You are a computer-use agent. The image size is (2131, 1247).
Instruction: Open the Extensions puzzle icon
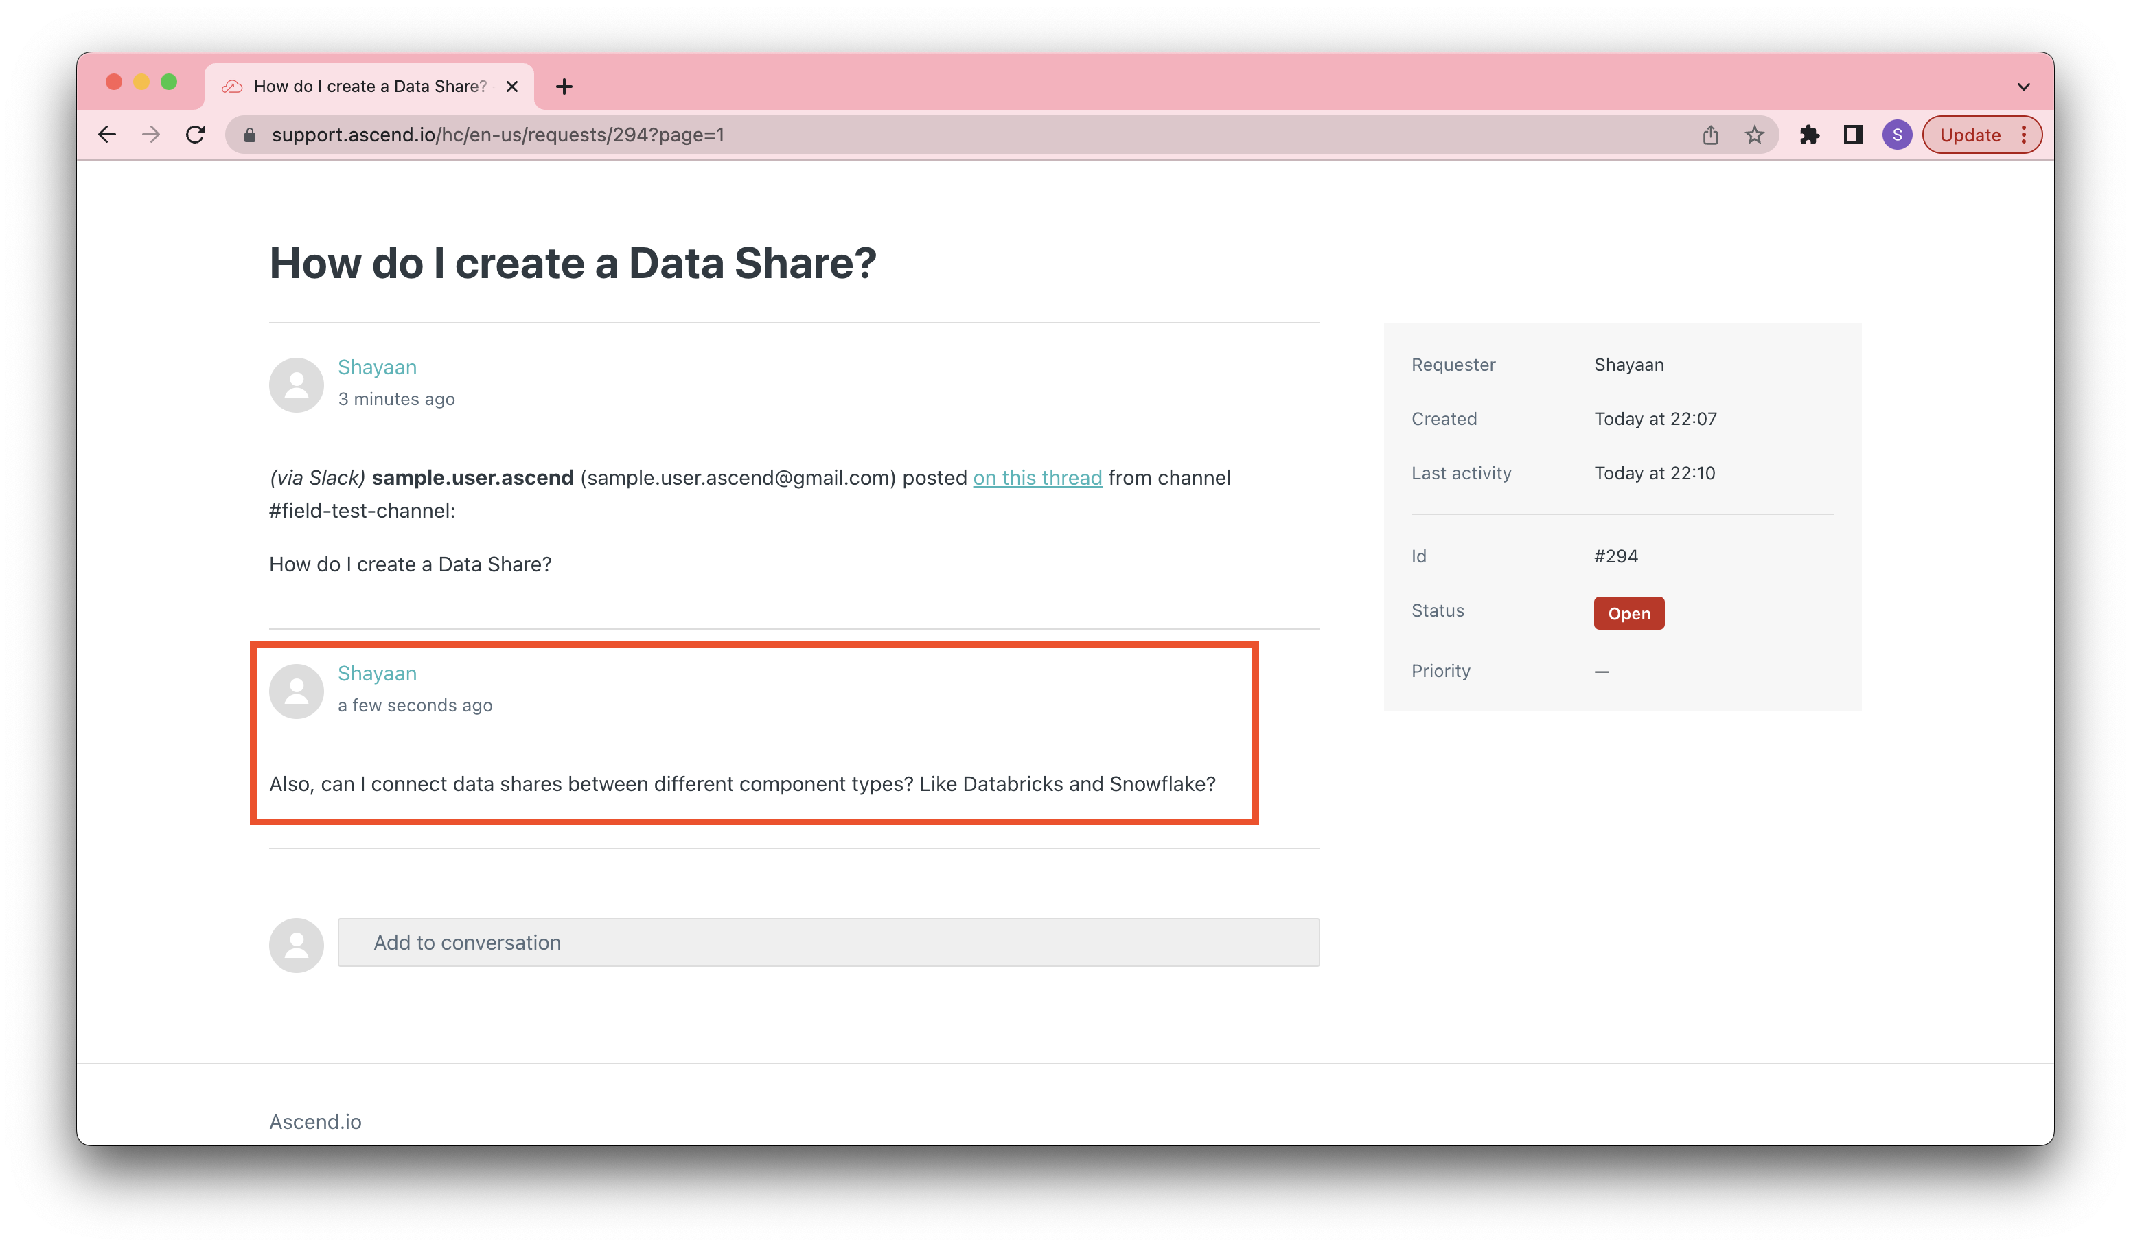click(x=1810, y=135)
